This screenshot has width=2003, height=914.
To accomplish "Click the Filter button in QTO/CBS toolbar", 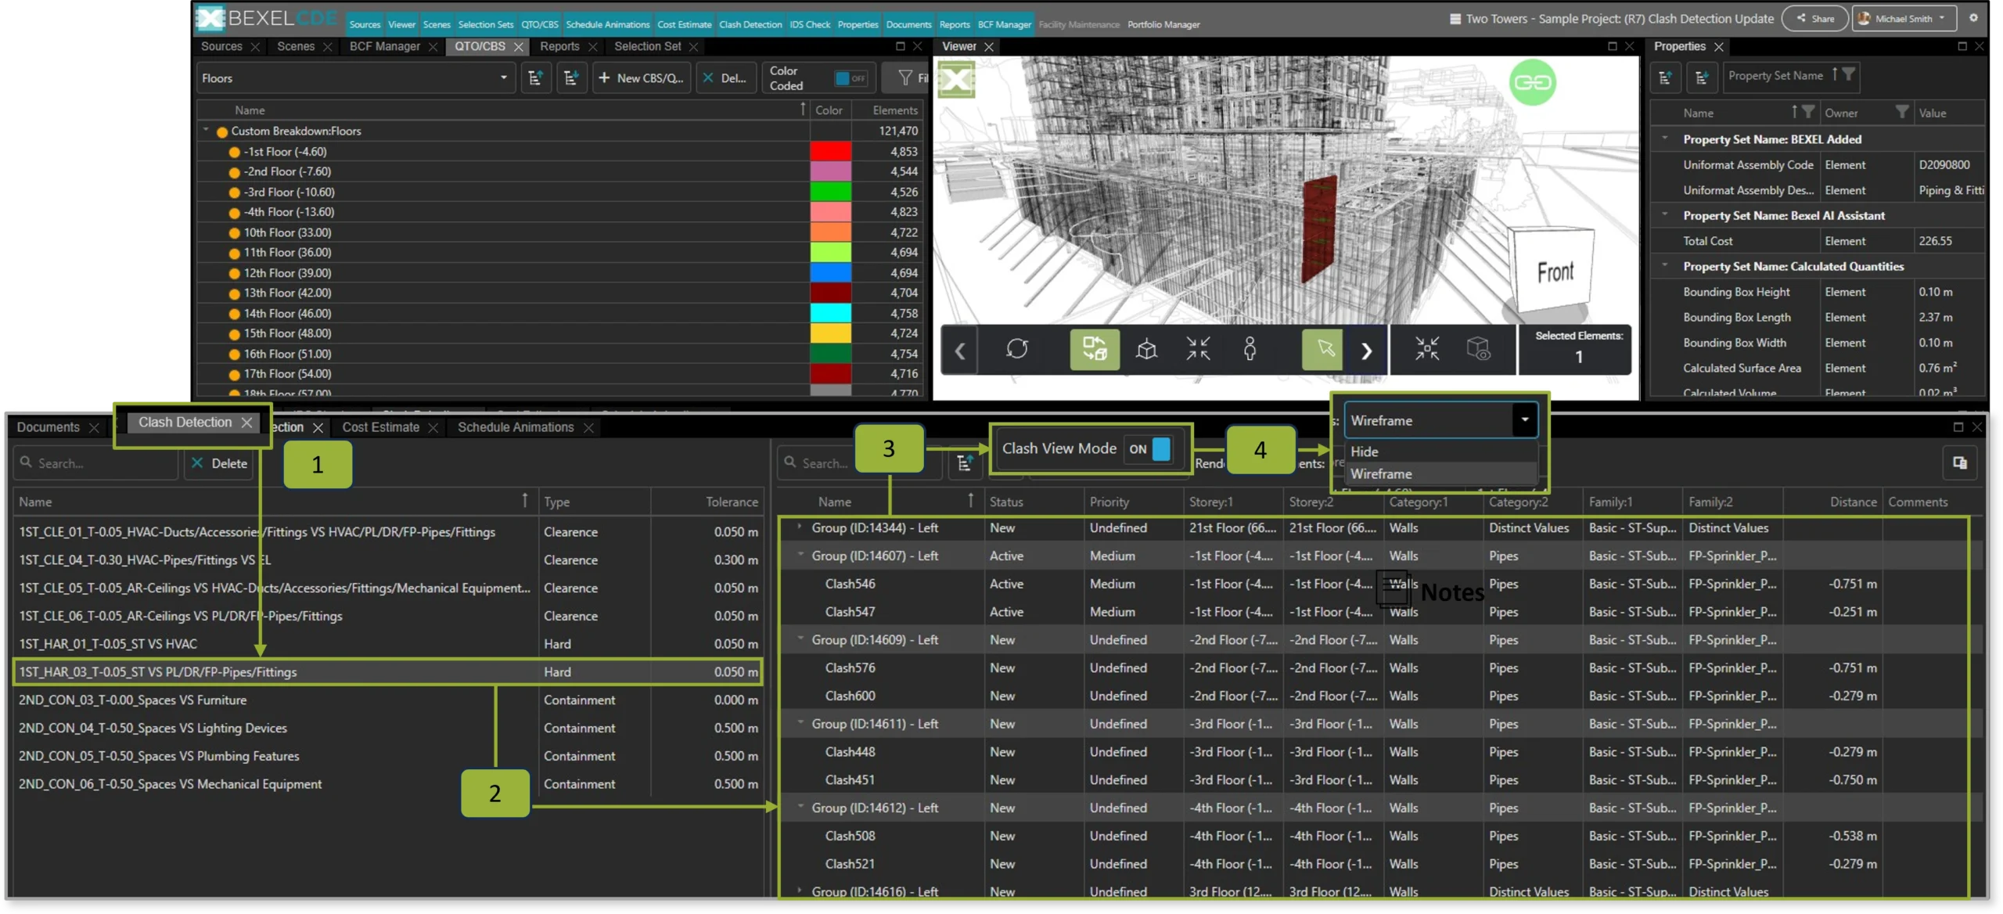I will (x=907, y=78).
